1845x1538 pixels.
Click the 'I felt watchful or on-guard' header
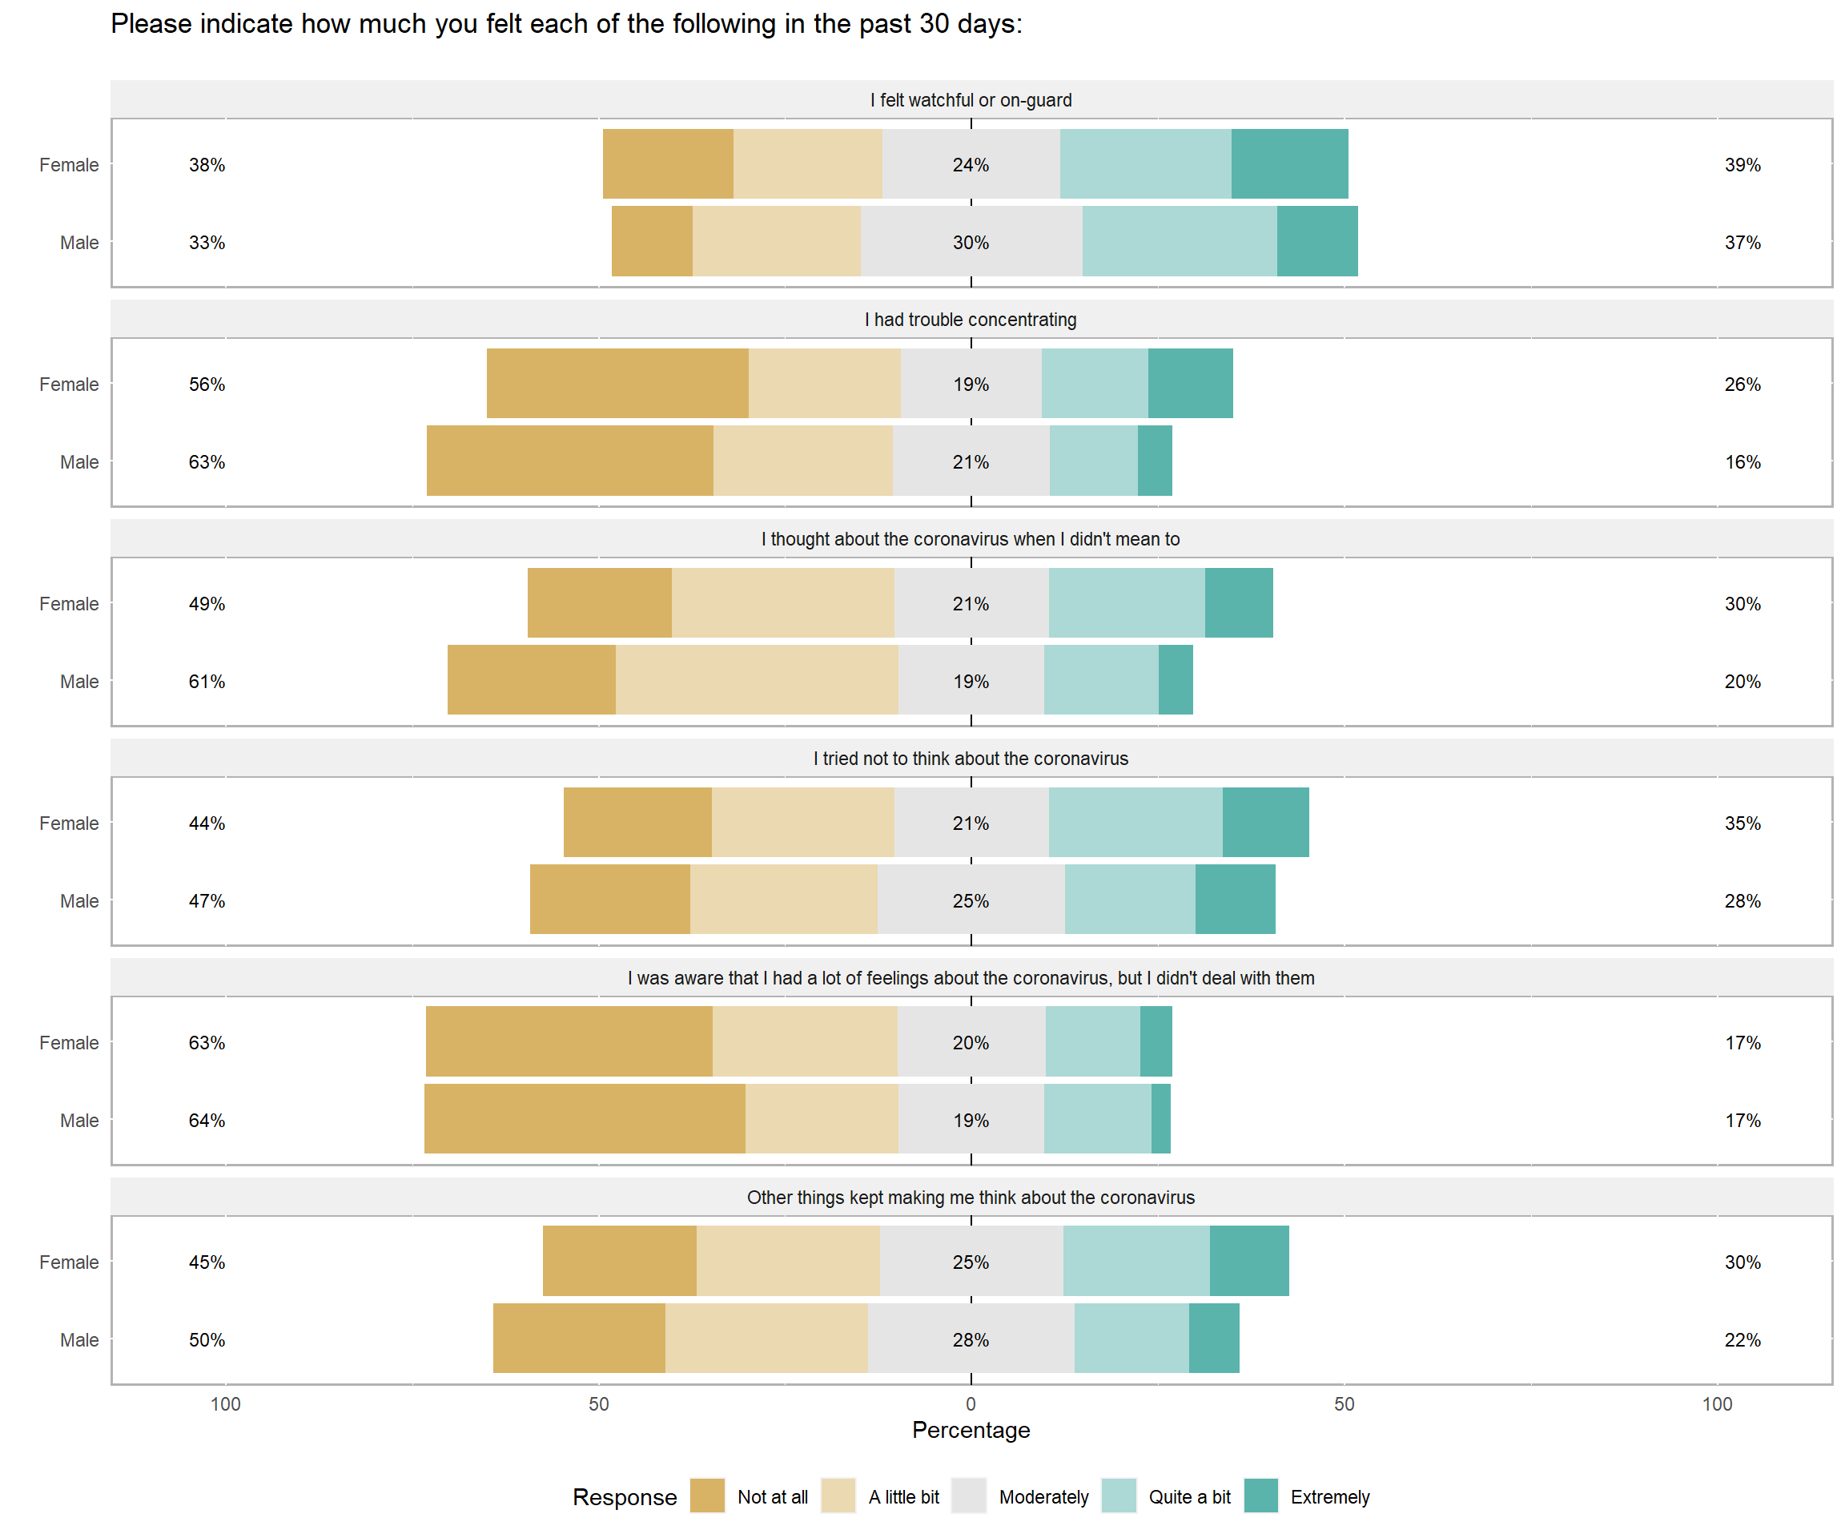point(971,100)
